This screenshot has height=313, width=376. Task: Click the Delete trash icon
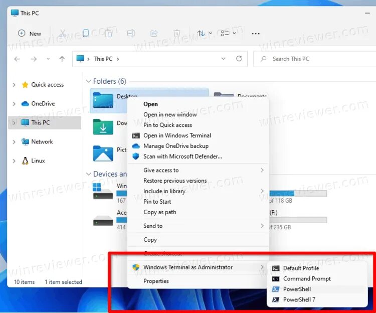[177, 33]
